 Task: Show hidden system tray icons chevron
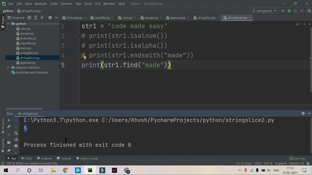(x=240, y=170)
